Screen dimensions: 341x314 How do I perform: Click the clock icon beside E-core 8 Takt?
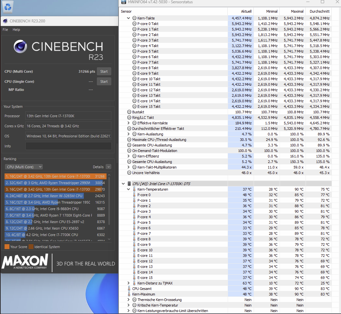point(134,68)
